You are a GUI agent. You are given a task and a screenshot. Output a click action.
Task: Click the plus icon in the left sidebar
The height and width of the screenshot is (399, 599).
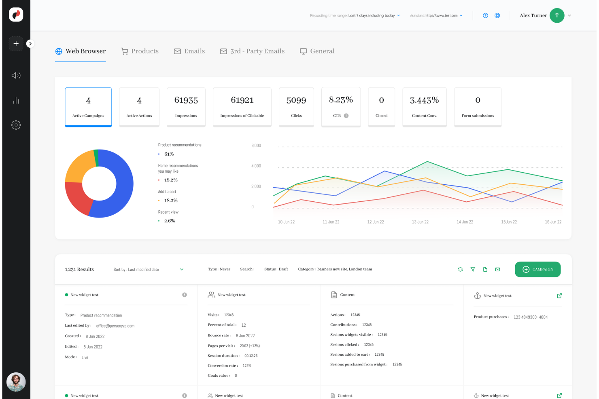pos(16,43)
